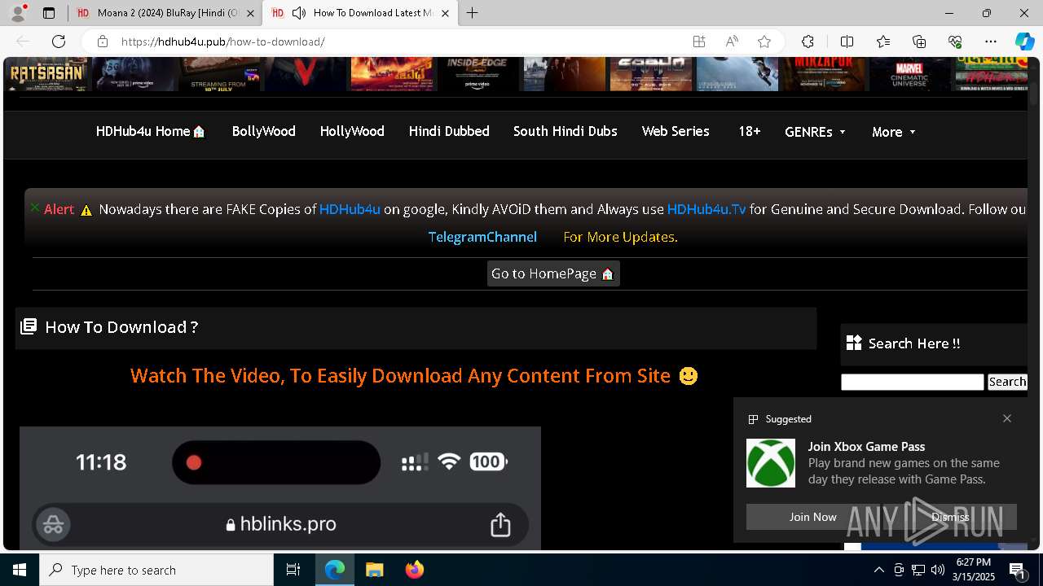Open Microsoft Edge from taskbar
1043x586 pixels.
point(335,570)
